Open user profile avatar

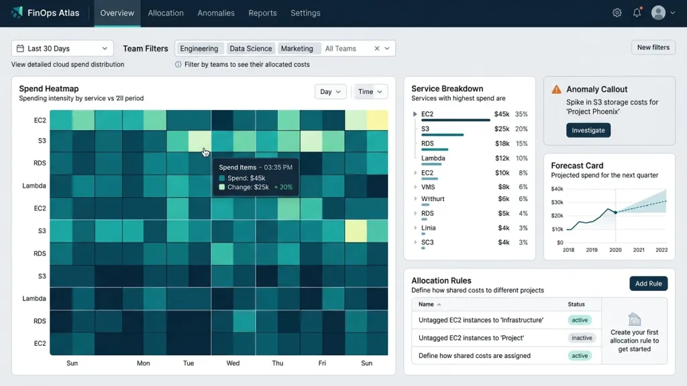658,13
